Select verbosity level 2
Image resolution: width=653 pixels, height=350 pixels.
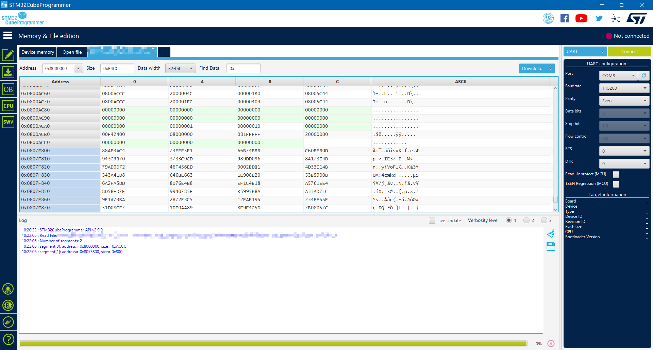tap(526, 220)
